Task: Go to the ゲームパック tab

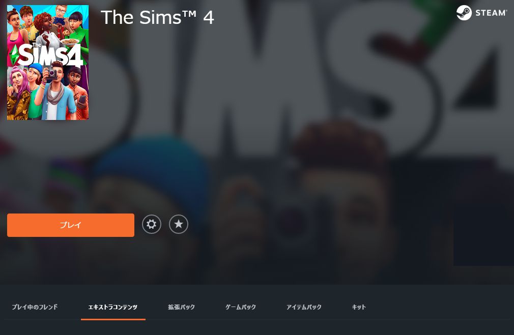Action: point(240,307)
